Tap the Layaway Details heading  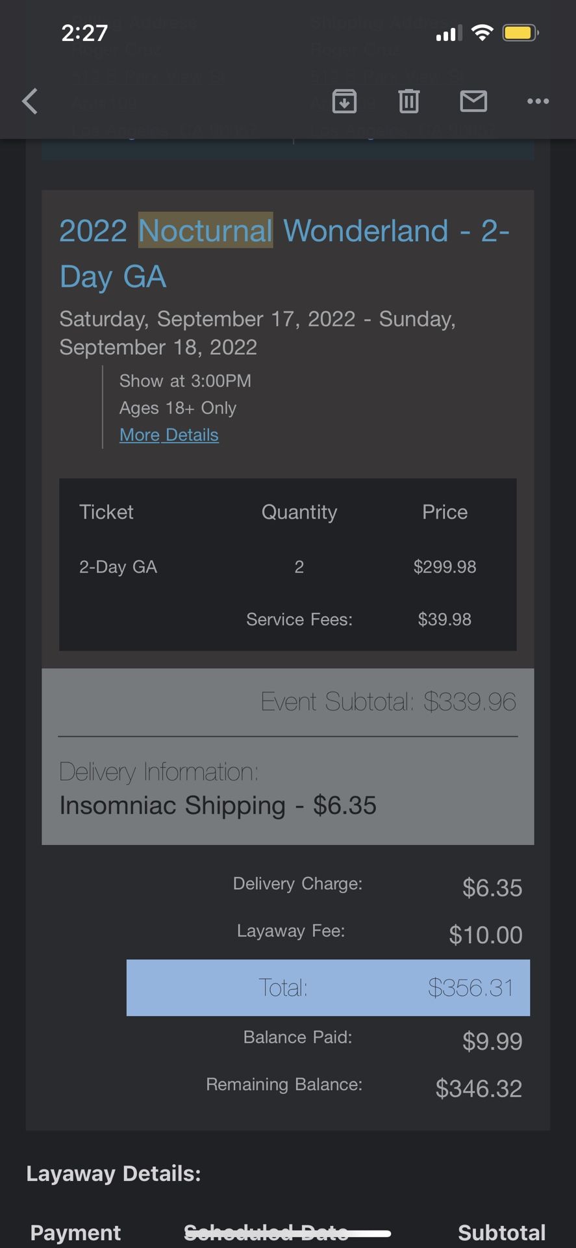(x=114, y=1173)
